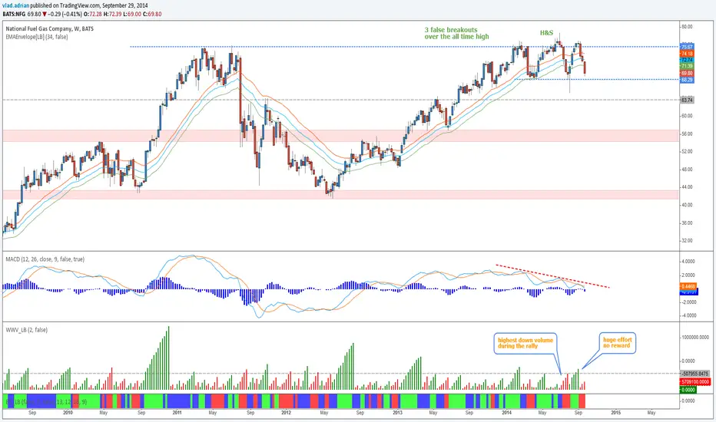Click the 48.00 price axis tick

[x=687, y=170]
